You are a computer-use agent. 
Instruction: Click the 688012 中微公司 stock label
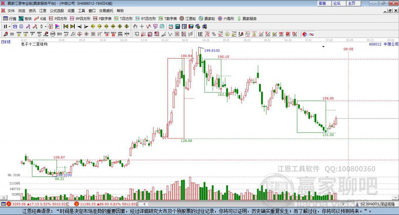click(x=383, y=44)
